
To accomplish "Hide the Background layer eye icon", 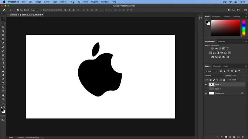I will click(x=206, y=93).
